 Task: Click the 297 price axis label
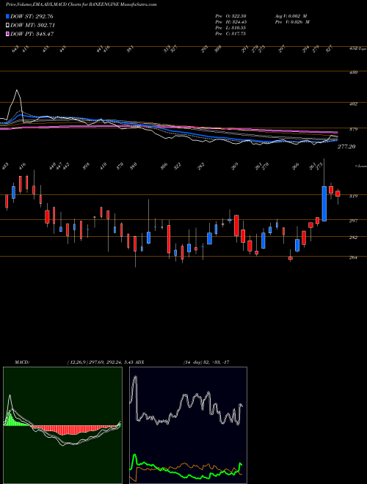point(354,221)
